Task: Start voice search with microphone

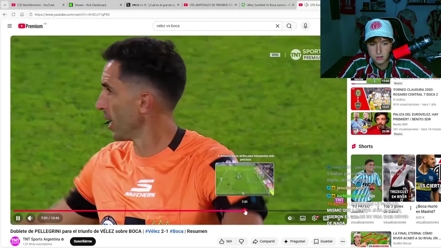Action: click(305, 26)
